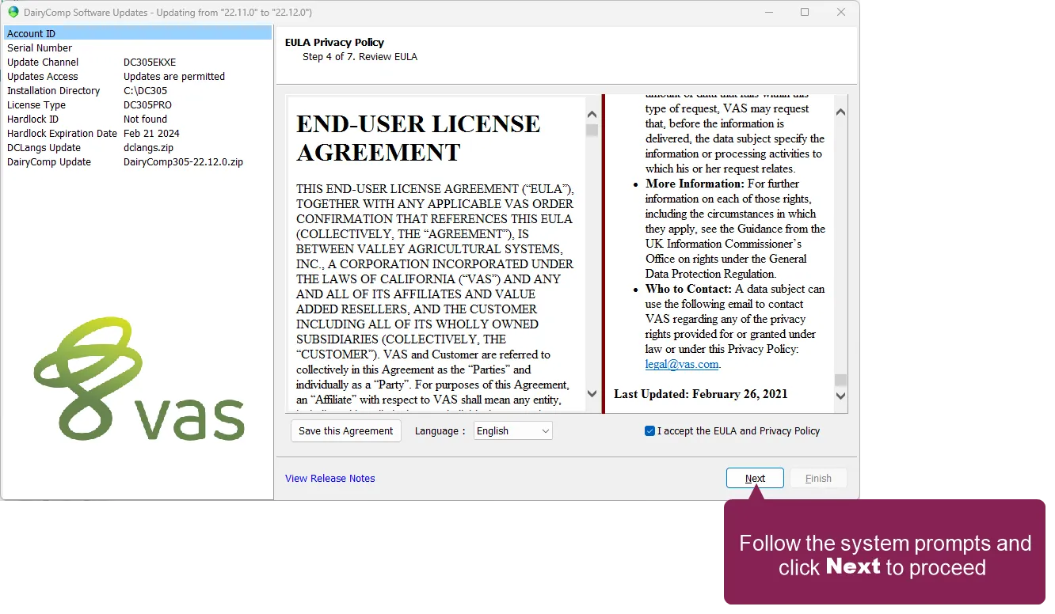Tick the accept EULA and Privacy Policy checkbox
Viewport: 1055px width, 614px height.
[649, 431]
